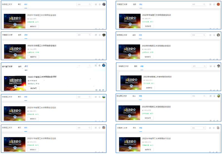Click the bell icon in the bottom-left panel

(x=99, y=128)
